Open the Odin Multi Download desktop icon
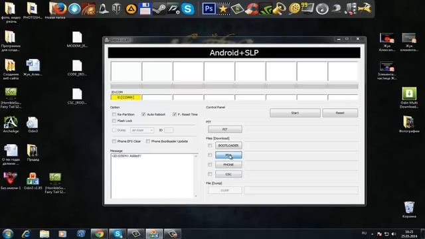The image size is (425, 239). click(x=409, y=98)
